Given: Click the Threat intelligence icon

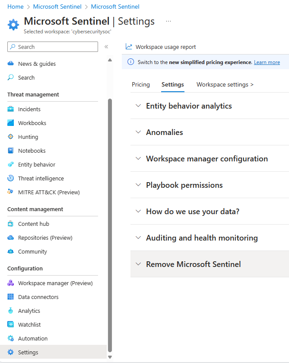Looking at the screenshot, I should pyautogui.click(x=11, y=178).
